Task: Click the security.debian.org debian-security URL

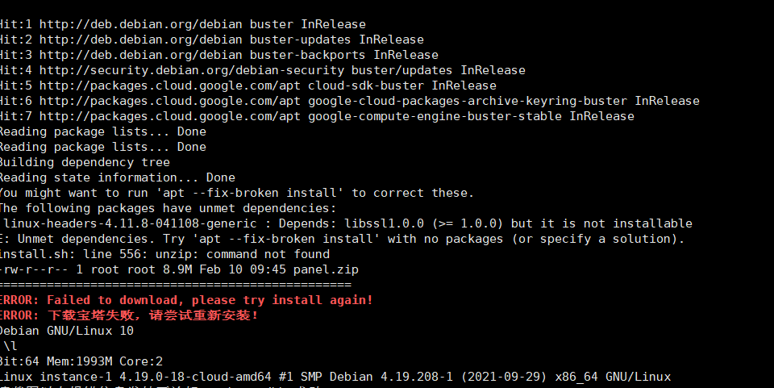Action: [192, 70]
